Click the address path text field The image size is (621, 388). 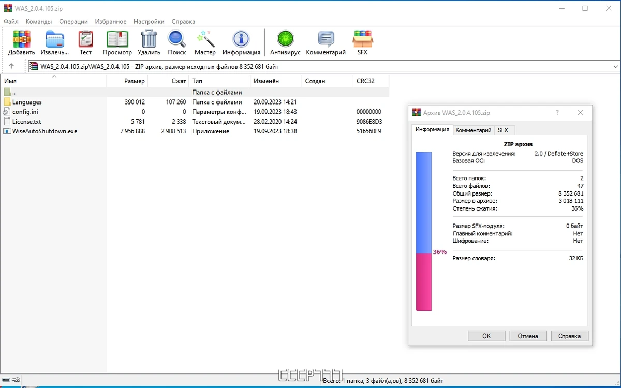(x=325, y=66)
